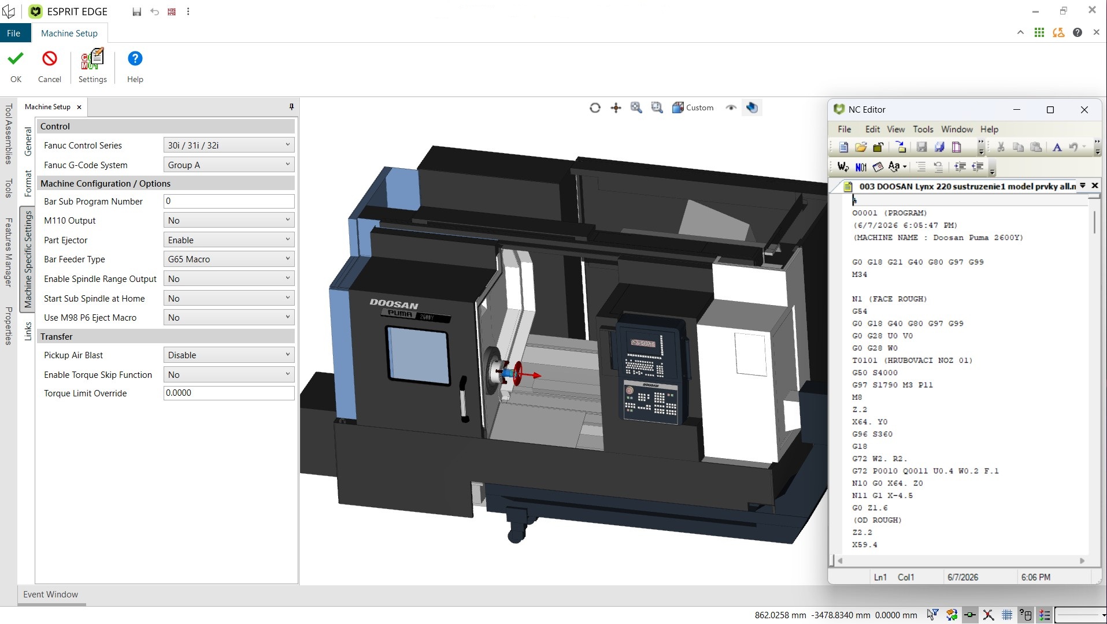This screenshot has height=624, width=1107.
Task: Click the selection filter cursor icon in status bar
Action: click(932, 615)
